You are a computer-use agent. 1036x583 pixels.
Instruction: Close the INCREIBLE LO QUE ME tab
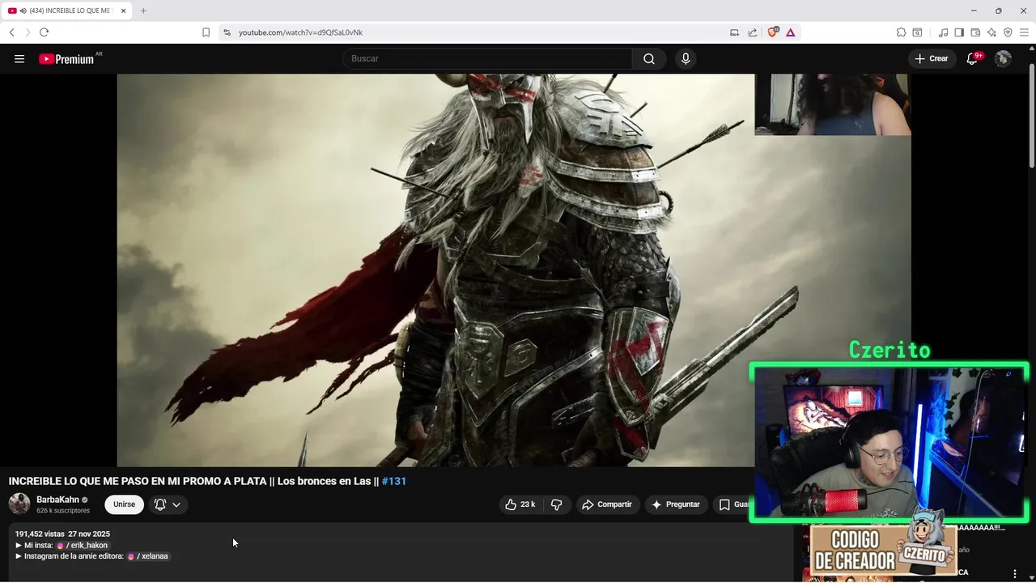coord(123,11)
